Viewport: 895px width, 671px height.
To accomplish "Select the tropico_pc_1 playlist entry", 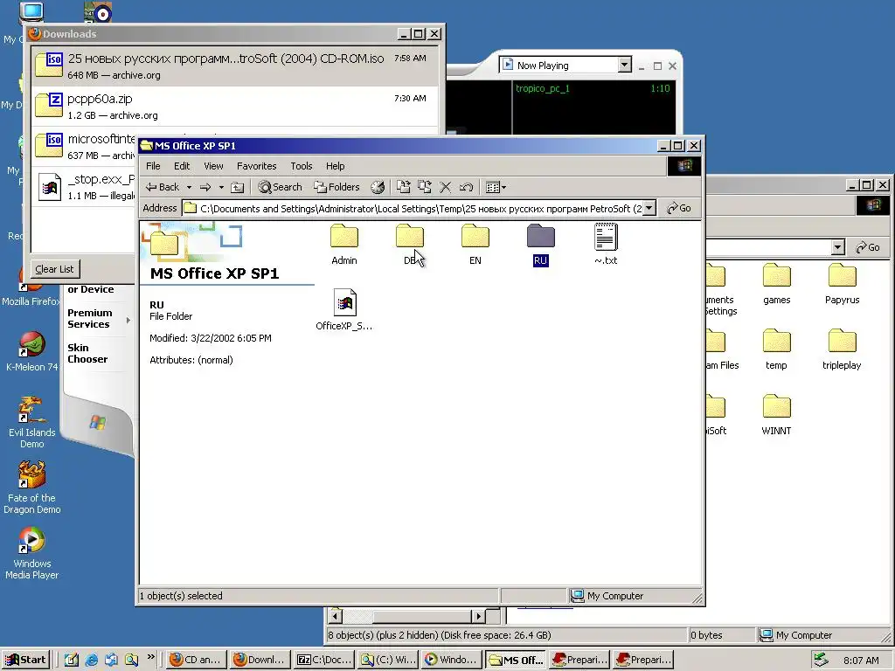I will [x=593, y=88].
